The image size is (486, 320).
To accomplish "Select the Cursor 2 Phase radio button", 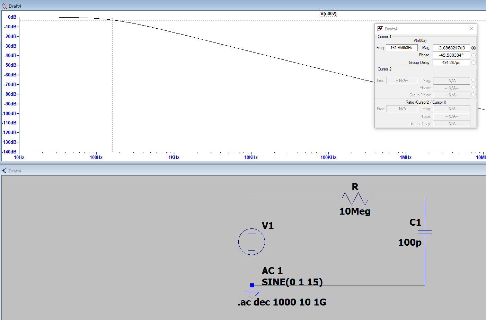I will click(474, 87).
